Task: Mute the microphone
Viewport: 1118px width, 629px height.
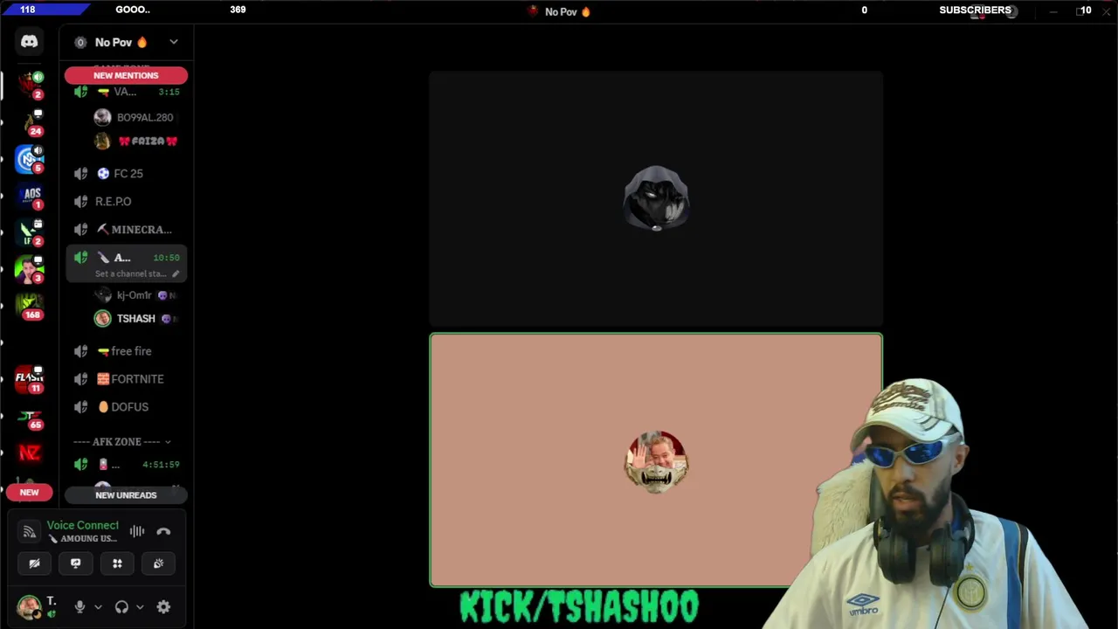Action: [79, 607]
